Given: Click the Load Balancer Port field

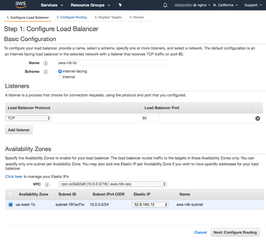Looking at the screenshot, I should pyautogui.click(x=150, y=118).
